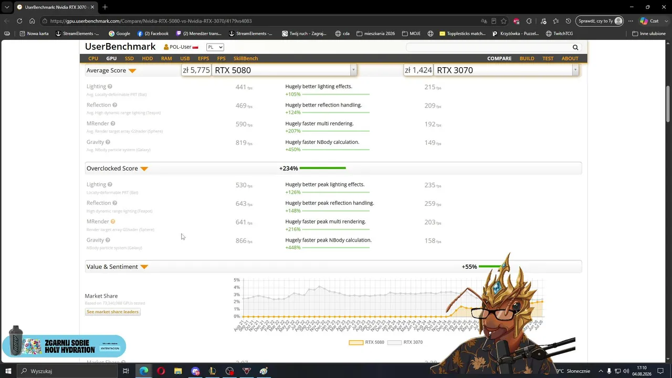Click the UserBenchmark logo
This screenshot has width=672, height=378.
[x=120, y=47]
